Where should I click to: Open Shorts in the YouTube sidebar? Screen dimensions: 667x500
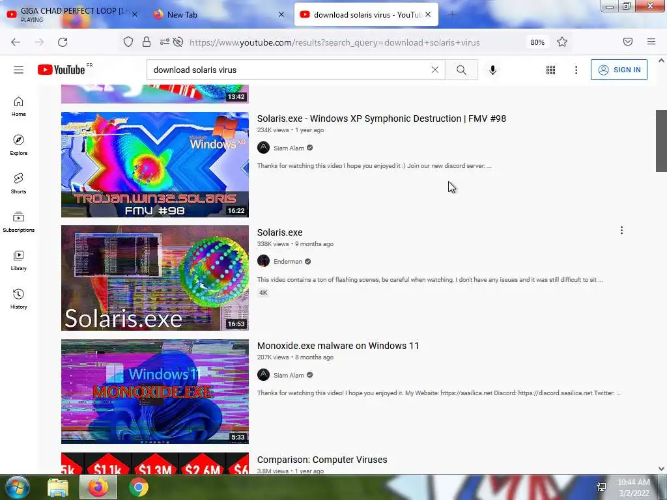18,183
